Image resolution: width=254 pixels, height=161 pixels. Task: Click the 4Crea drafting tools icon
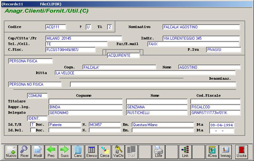(212, 152)
